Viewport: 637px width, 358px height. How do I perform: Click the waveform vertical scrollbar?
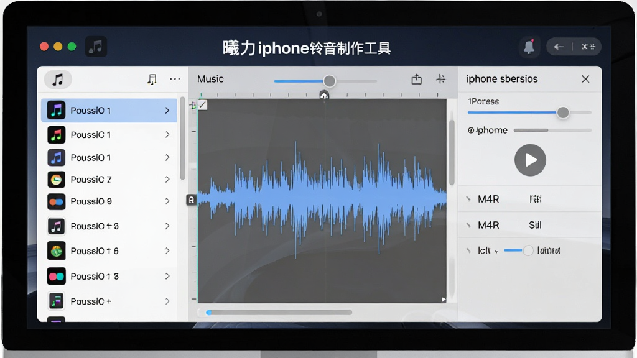point(452,152)
